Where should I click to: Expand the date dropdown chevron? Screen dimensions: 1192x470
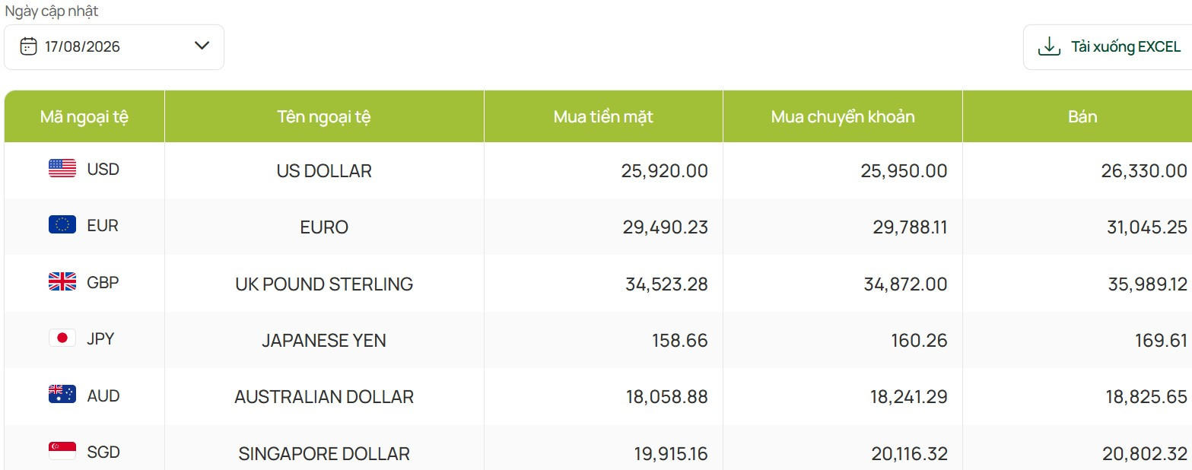[202, 46]
